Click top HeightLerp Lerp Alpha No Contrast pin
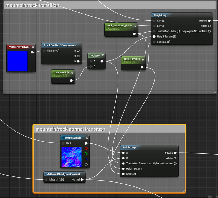Image resolution: width=218 pixels, height=198 pixels. pos(209,31)
